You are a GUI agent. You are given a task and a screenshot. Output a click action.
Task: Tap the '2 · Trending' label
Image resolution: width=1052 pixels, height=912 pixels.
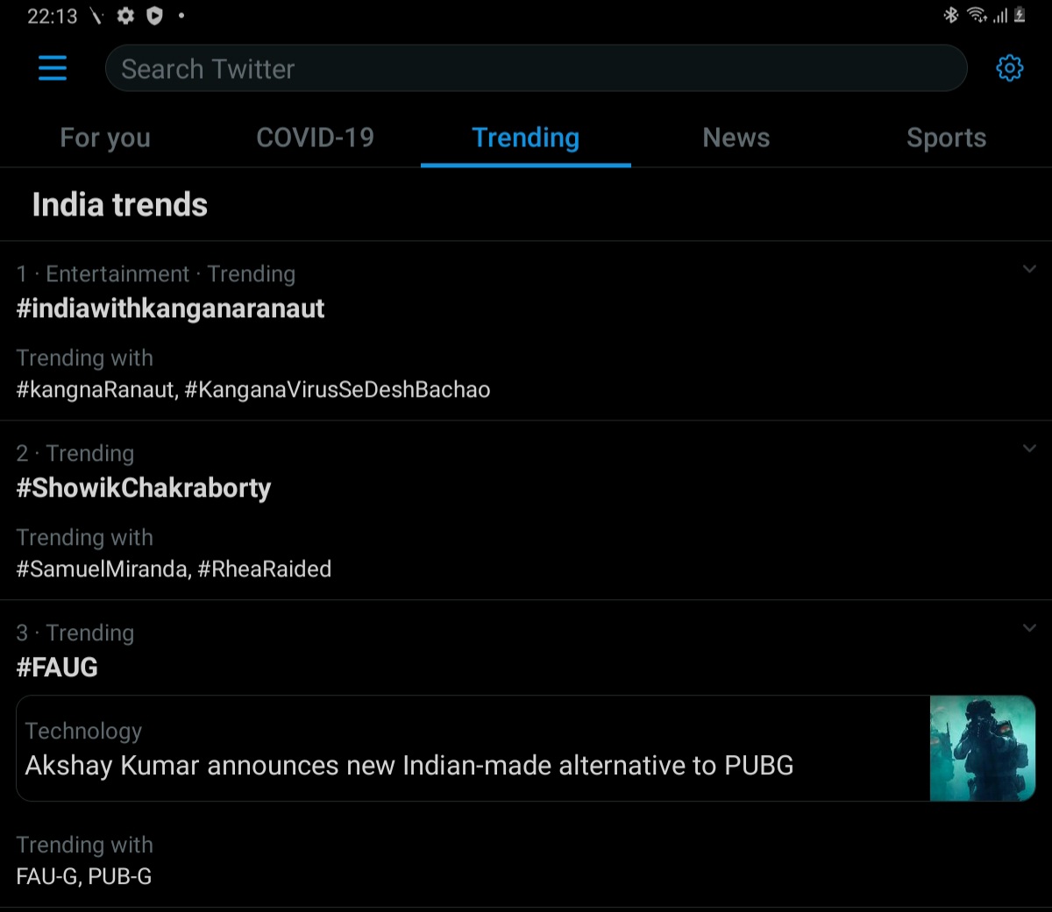click(x=75, y=454)
